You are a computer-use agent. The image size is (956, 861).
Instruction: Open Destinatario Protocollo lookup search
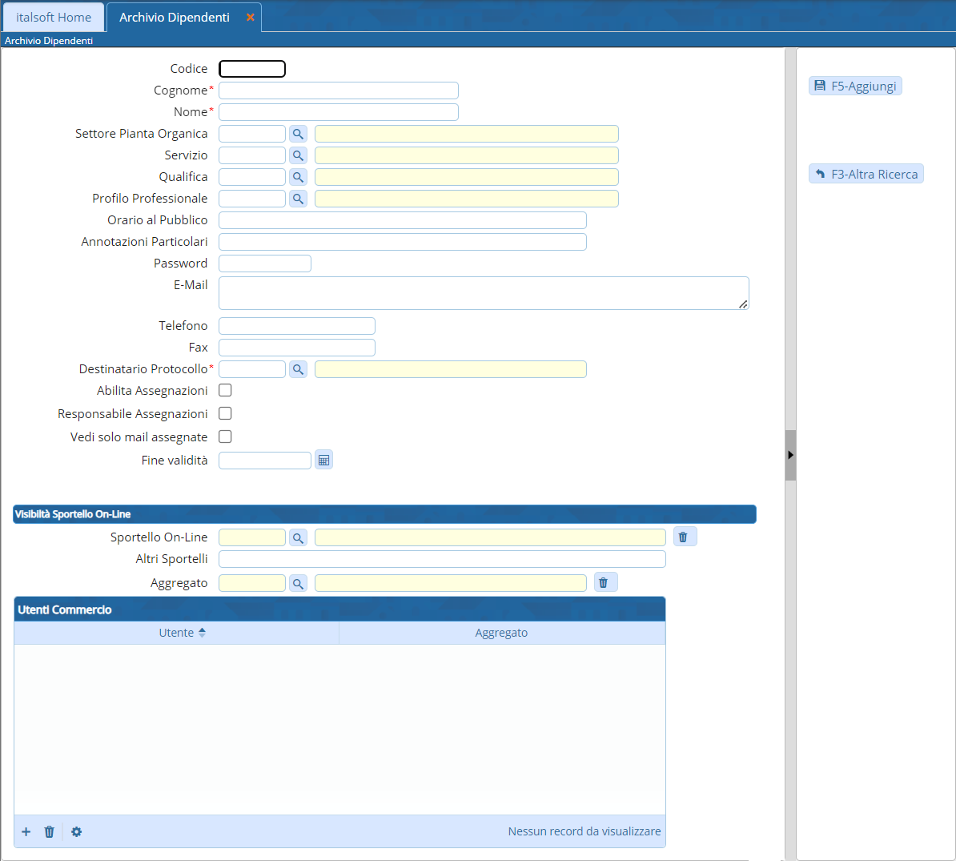[x=298, y=369]
